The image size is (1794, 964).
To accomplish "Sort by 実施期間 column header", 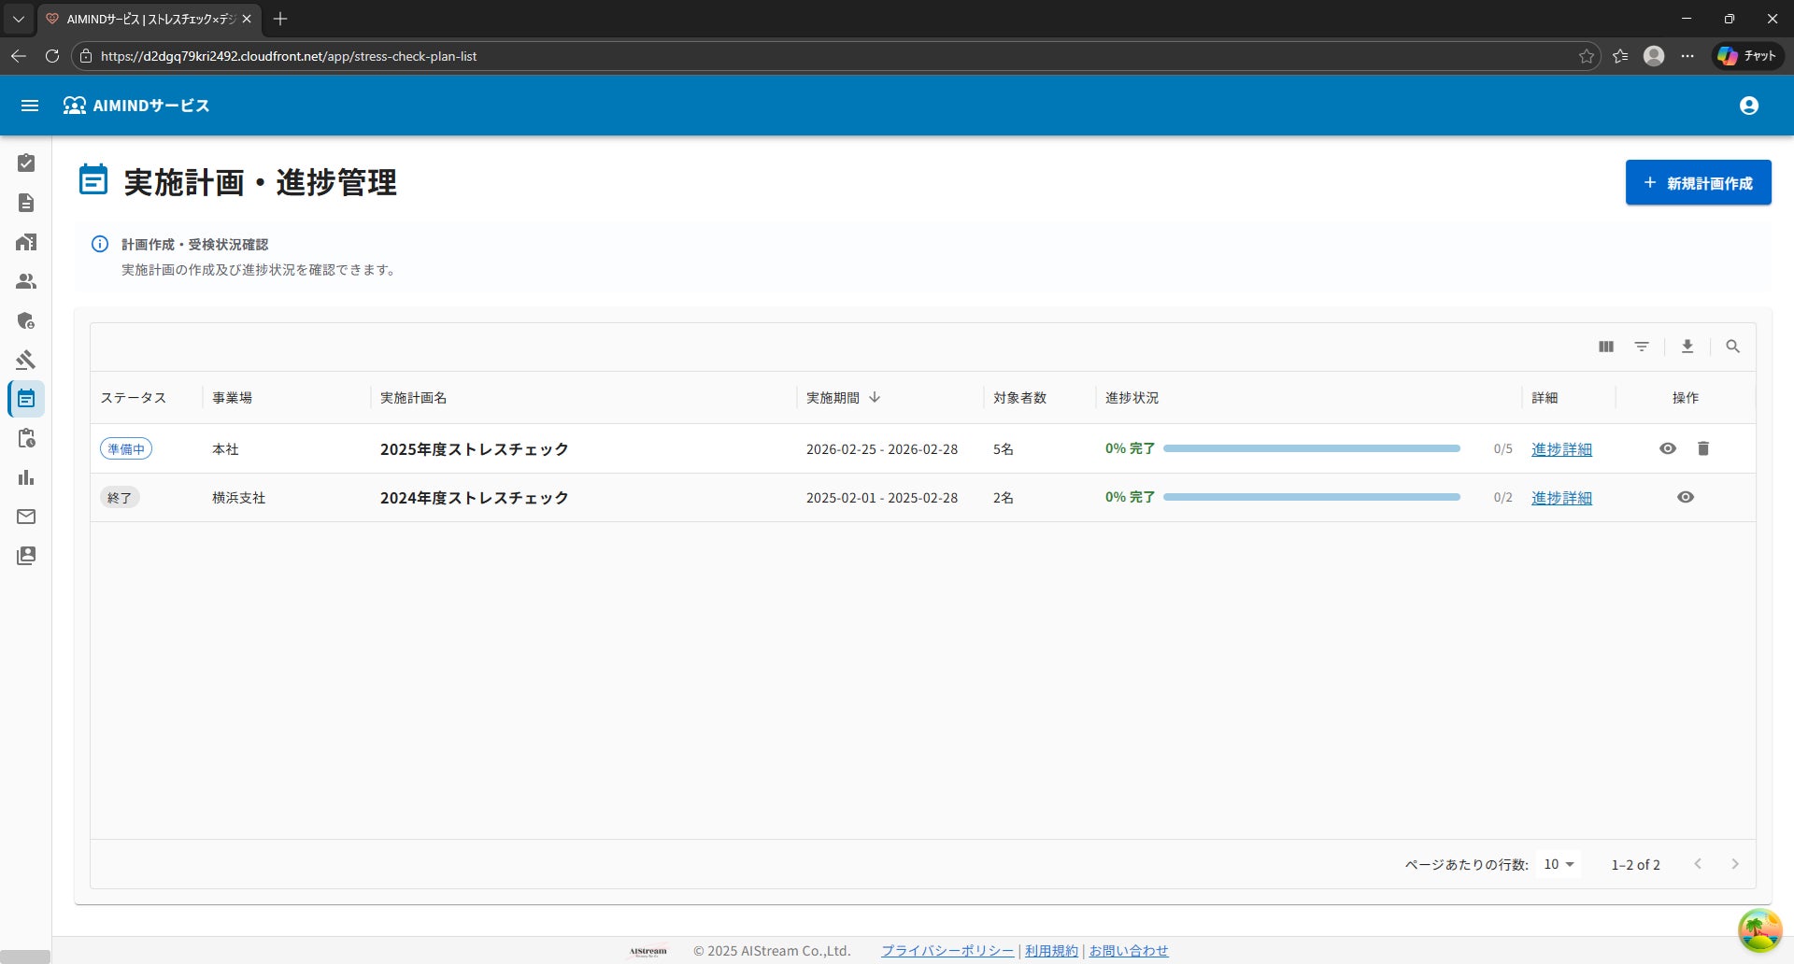I will point(833,398).
